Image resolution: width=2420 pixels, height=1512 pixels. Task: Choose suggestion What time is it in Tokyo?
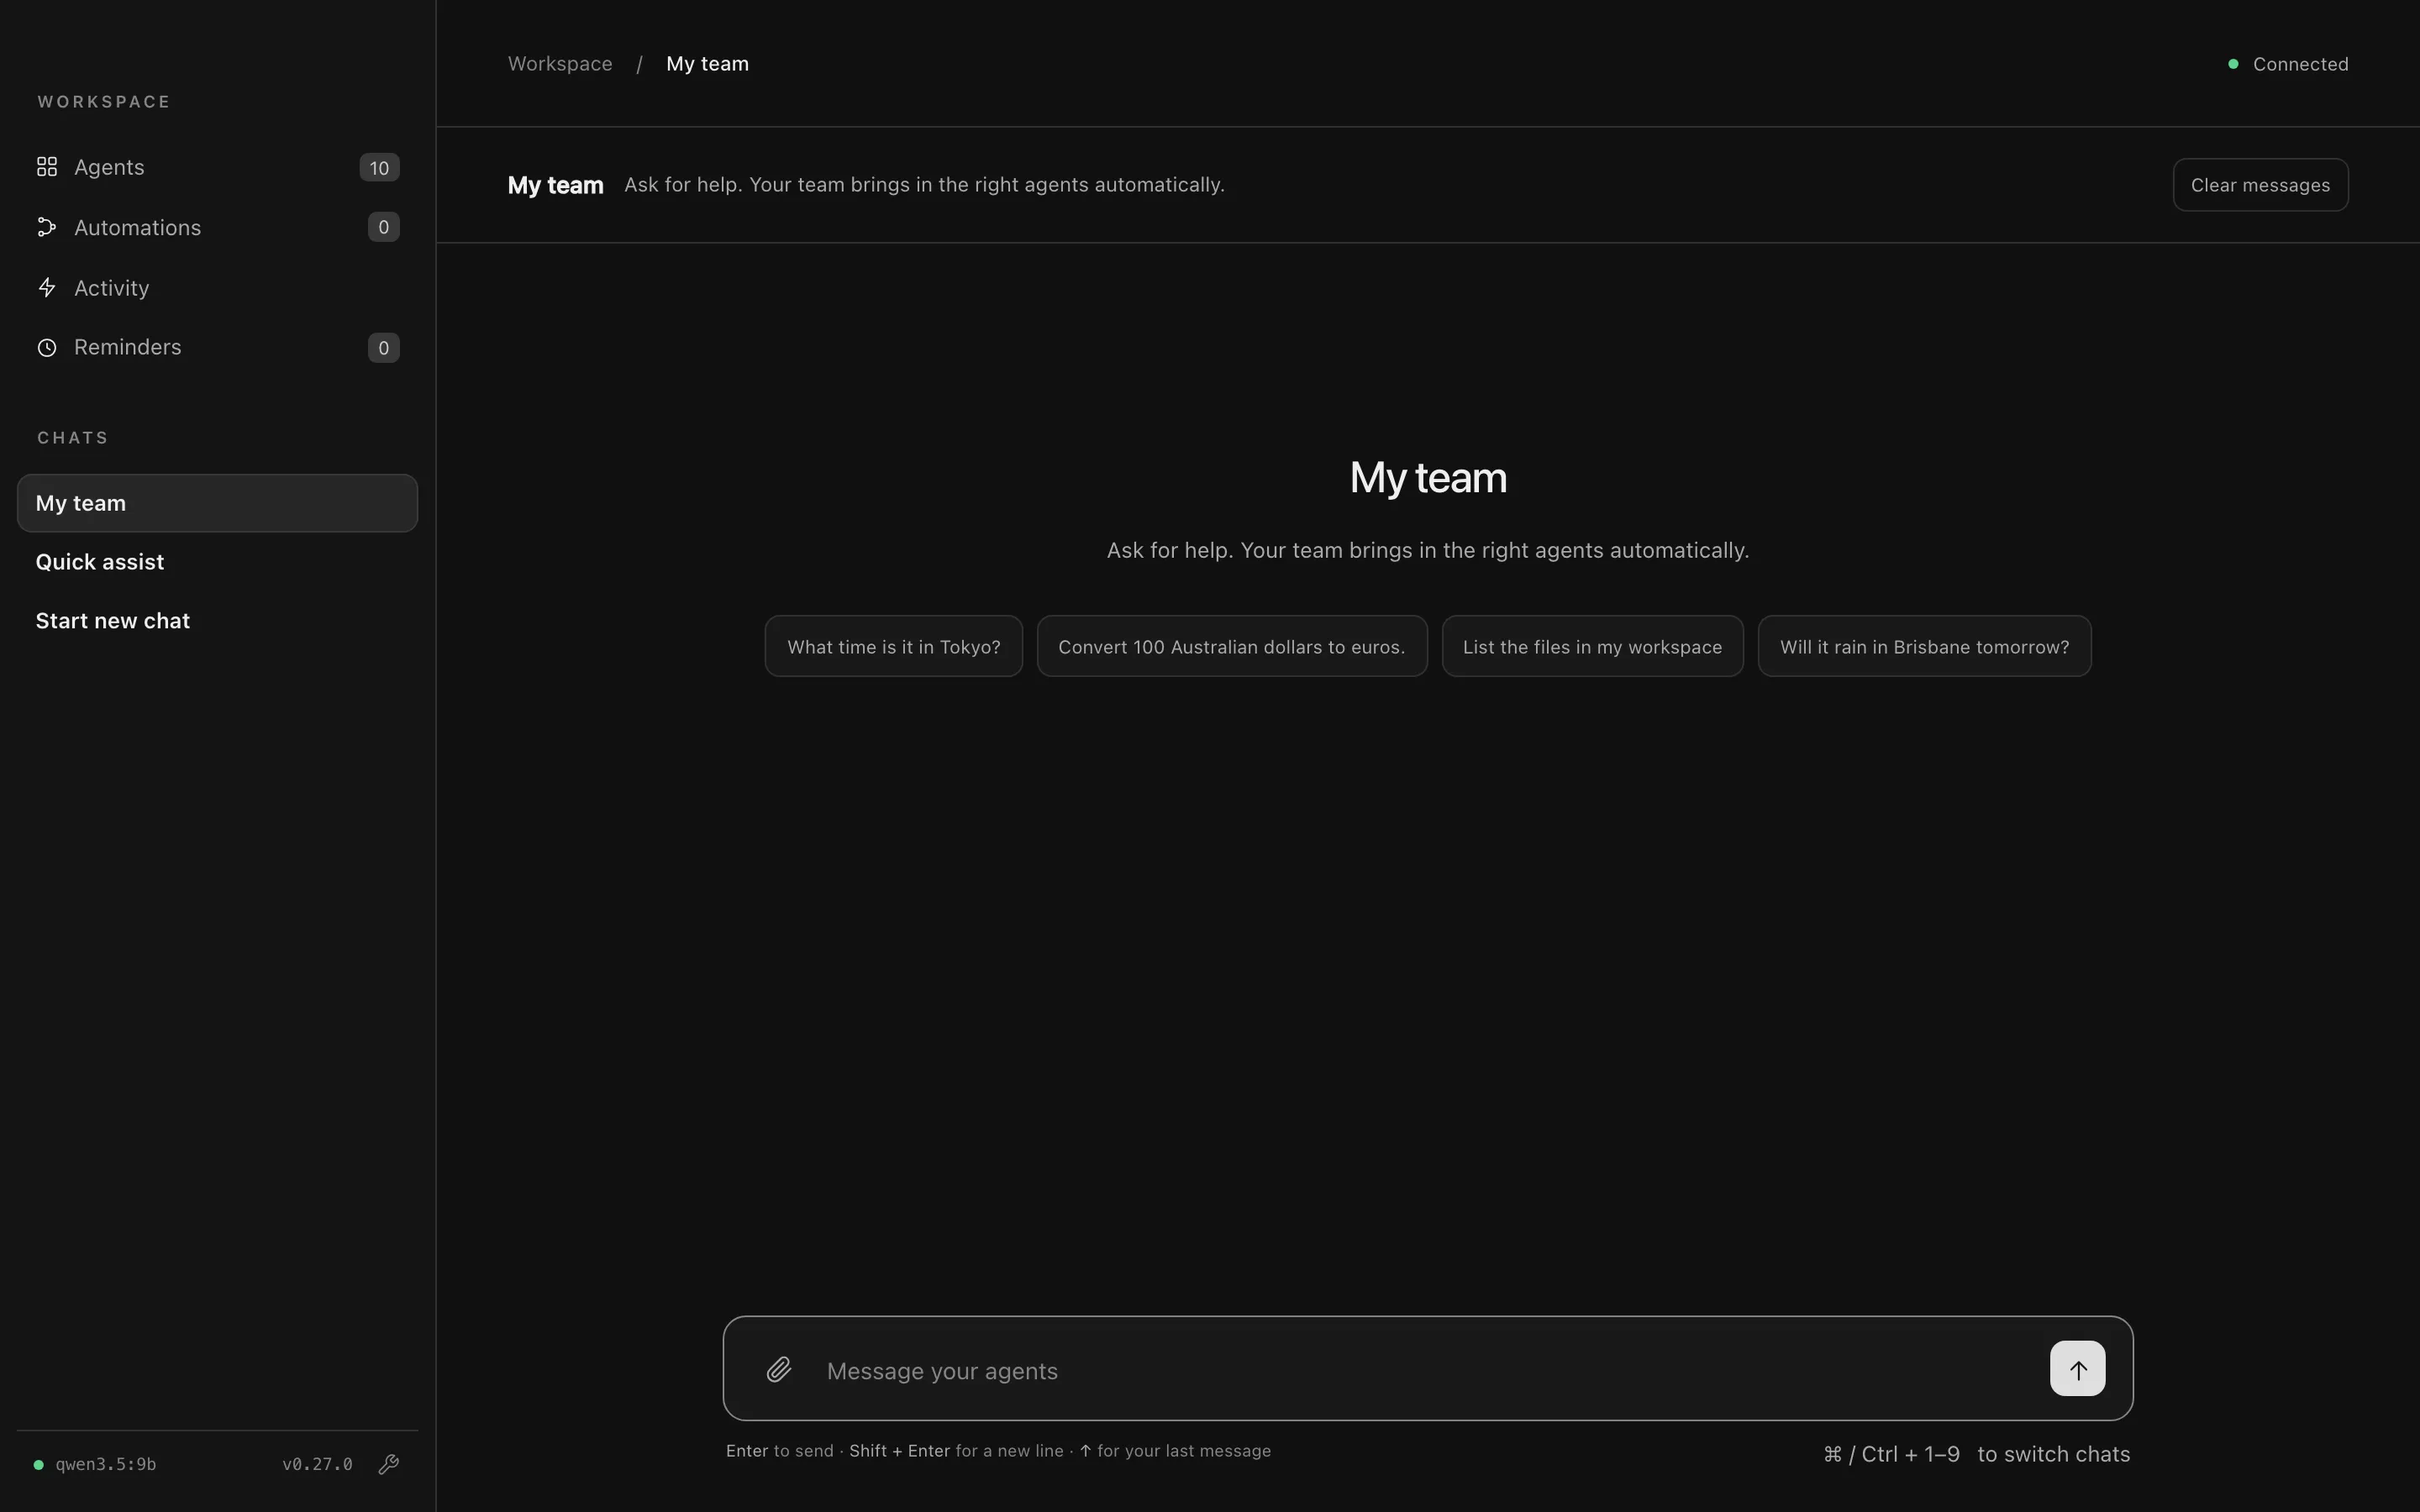click(x=893, y=646)
